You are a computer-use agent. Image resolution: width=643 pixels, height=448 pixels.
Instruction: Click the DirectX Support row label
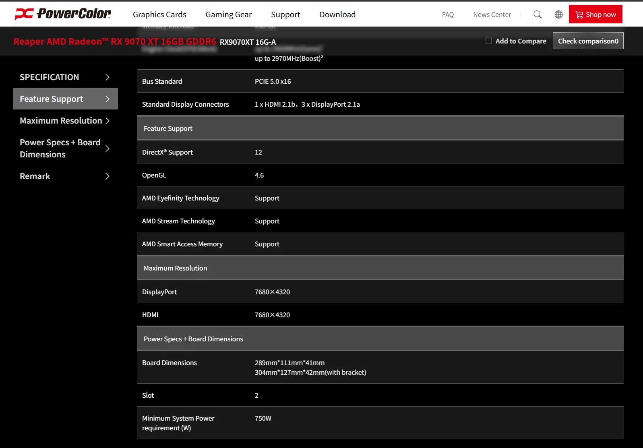point(167,152)
